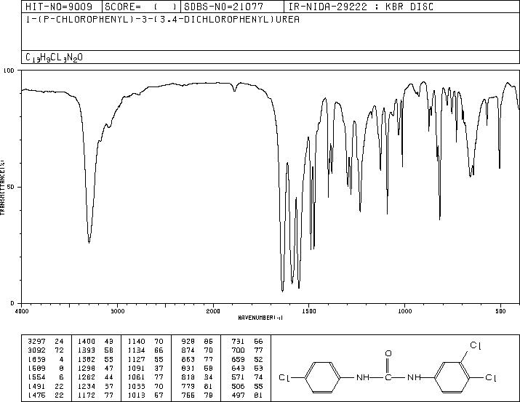This screenshot has height=402, width=520.
Task: Click the NH next to the dichlorophenyl ring
Action: pos(414,377)
